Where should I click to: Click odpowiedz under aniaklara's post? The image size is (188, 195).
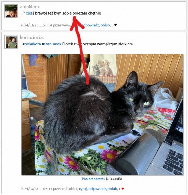point(90,25)
